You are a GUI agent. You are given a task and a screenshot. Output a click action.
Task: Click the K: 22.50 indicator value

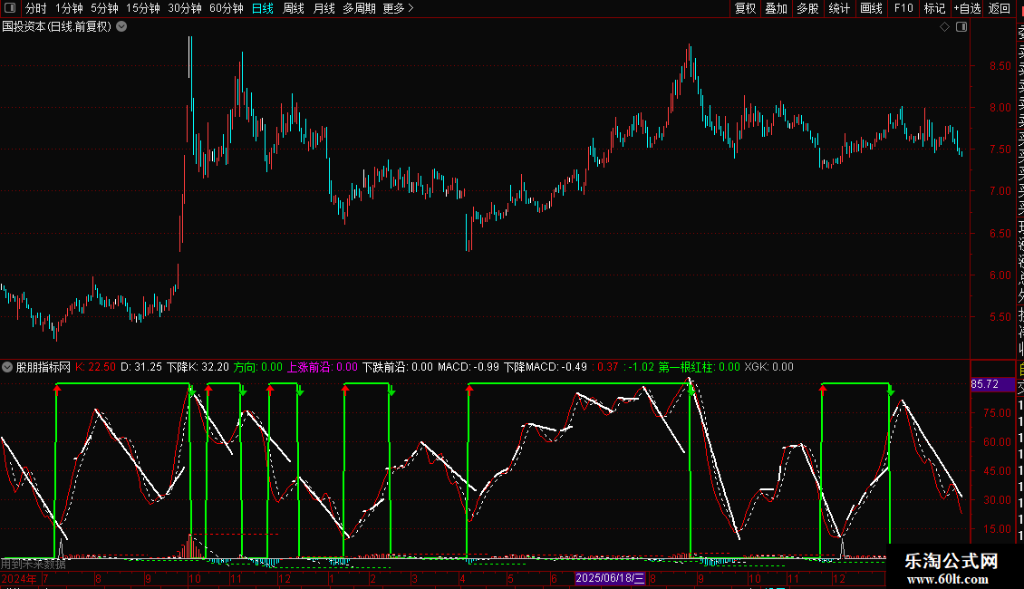point(95,367)
